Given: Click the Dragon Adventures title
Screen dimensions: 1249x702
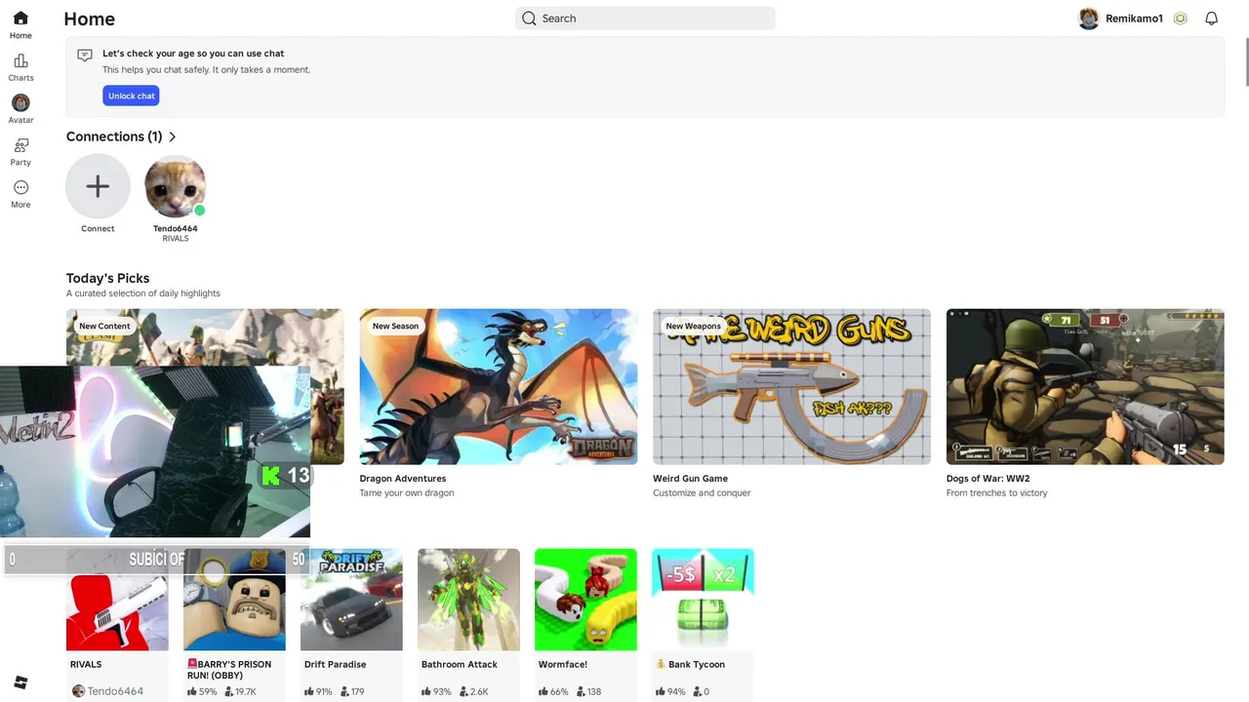Looking at the screenshot, I should (403, 479).
